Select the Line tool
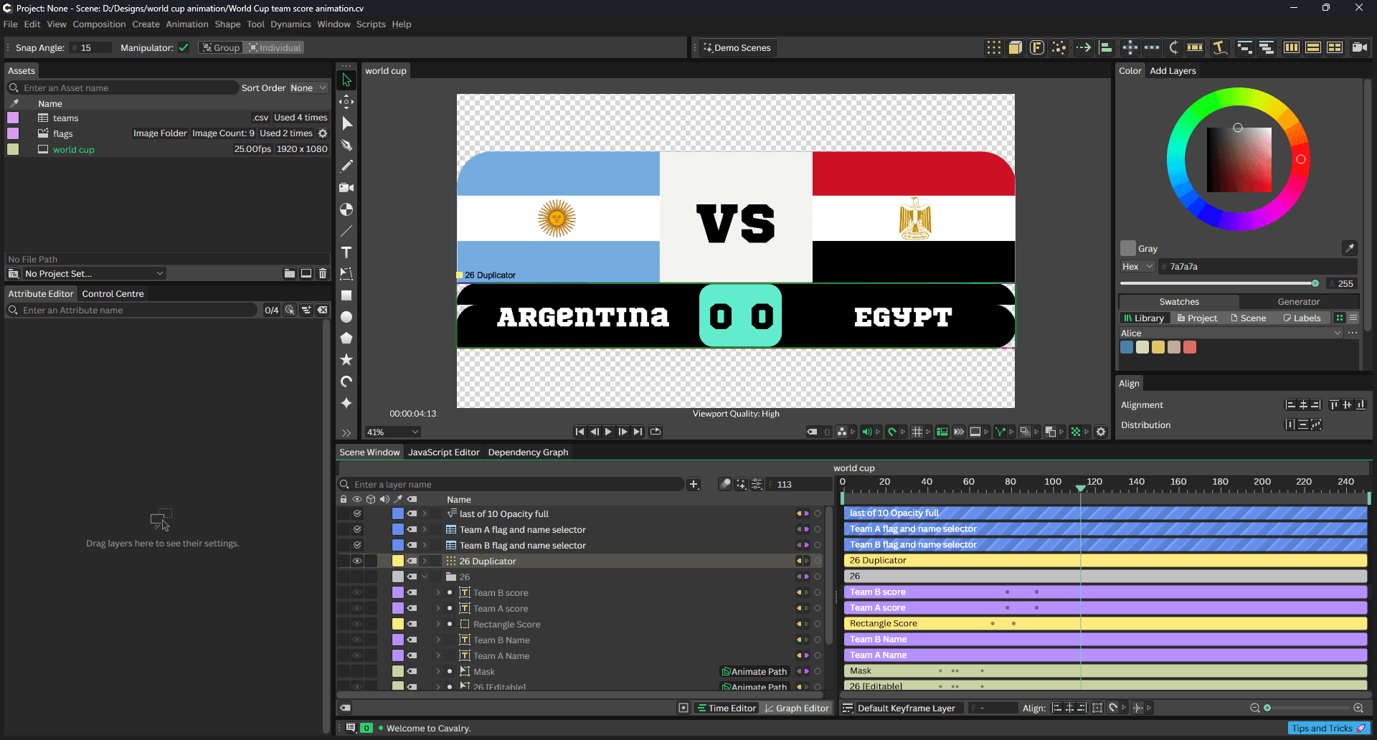 point(346,231)
